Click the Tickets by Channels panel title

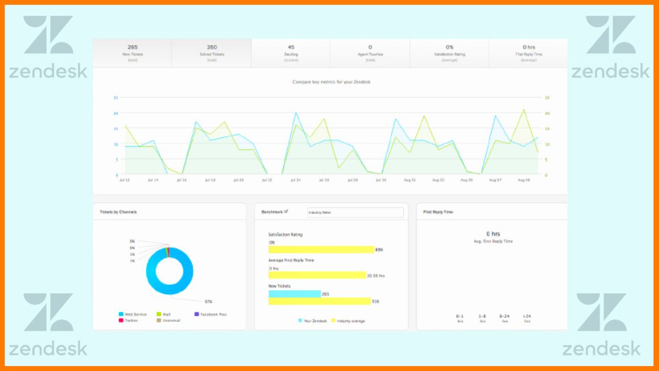pyautogui.click(x=118, y=212)
